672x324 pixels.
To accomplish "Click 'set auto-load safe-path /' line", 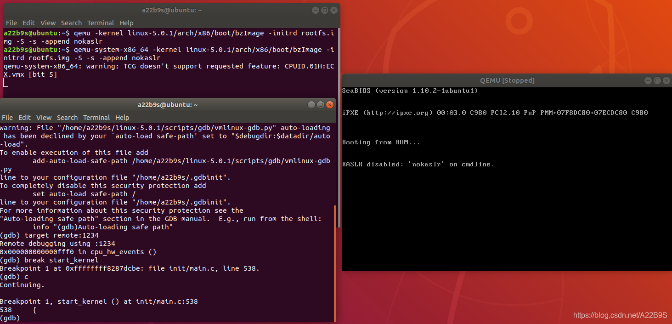I will coord(84,194).
